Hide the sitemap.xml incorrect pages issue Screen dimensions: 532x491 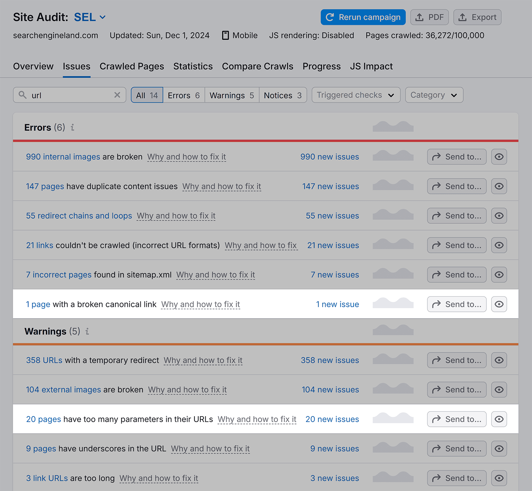(x=499, y=275)
